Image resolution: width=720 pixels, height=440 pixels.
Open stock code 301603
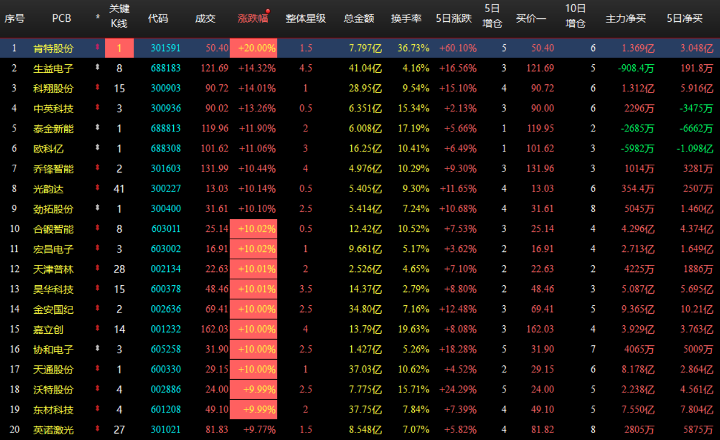(166, 169)
